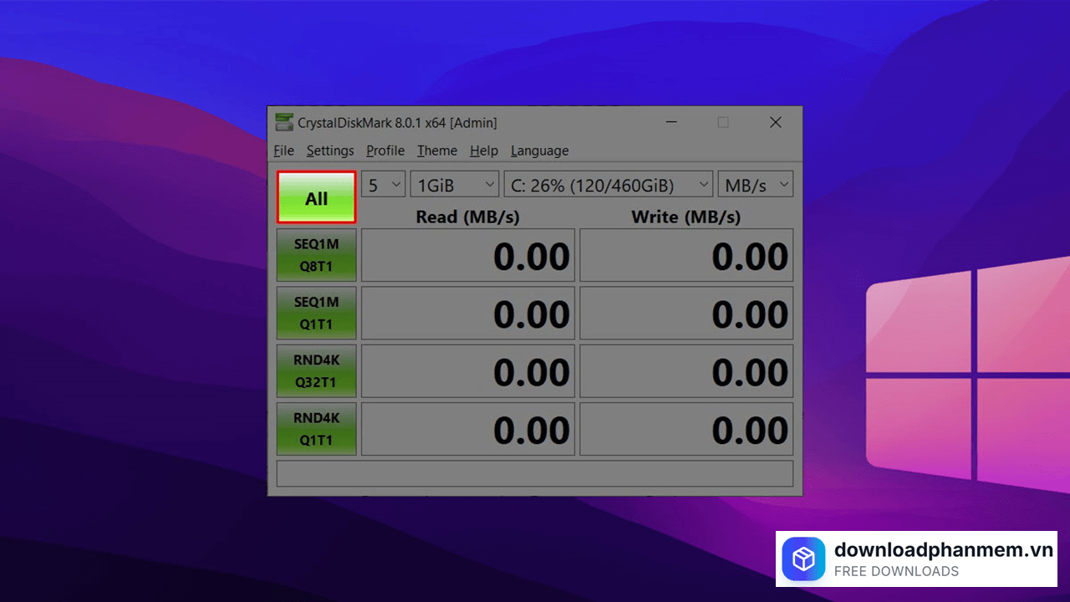The height and width of the screenshot is (602, 1070).
Task: Launch the RND4K Q1T1 benchmark
Action: [316, 428]
